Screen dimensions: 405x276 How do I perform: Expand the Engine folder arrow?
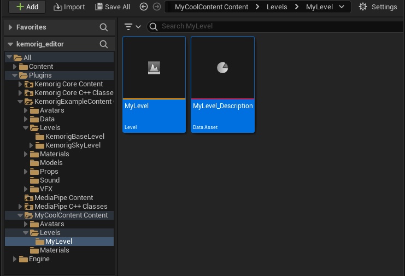15,259
